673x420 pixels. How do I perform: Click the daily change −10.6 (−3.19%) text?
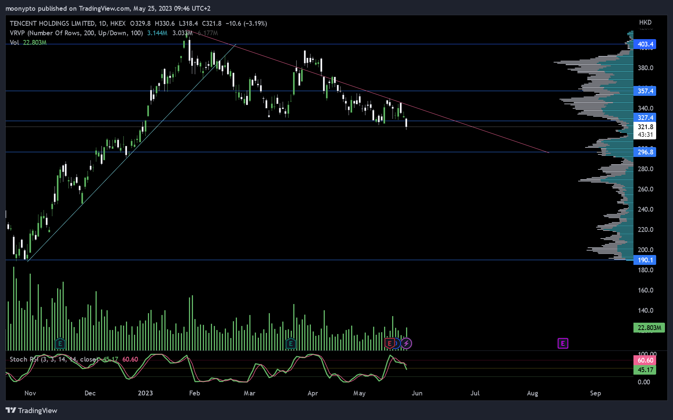pyautogui.click(x=246, y=23)
